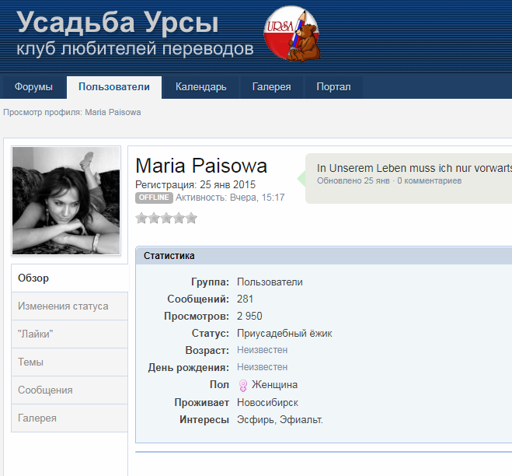Click the Статистика panel header
Image resolution: width=512 pixels, height=476 pixels.
coord(323,256)
